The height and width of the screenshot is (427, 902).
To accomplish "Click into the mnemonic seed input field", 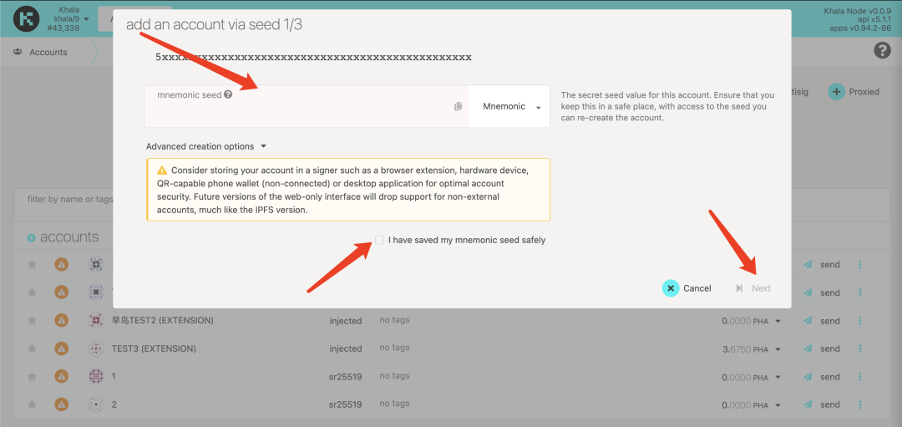I will [x=301, y=111].
